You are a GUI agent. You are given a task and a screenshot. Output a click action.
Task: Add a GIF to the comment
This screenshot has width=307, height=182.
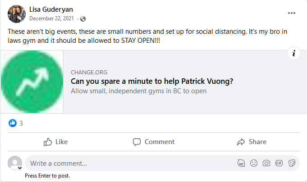tap(279, 163)
